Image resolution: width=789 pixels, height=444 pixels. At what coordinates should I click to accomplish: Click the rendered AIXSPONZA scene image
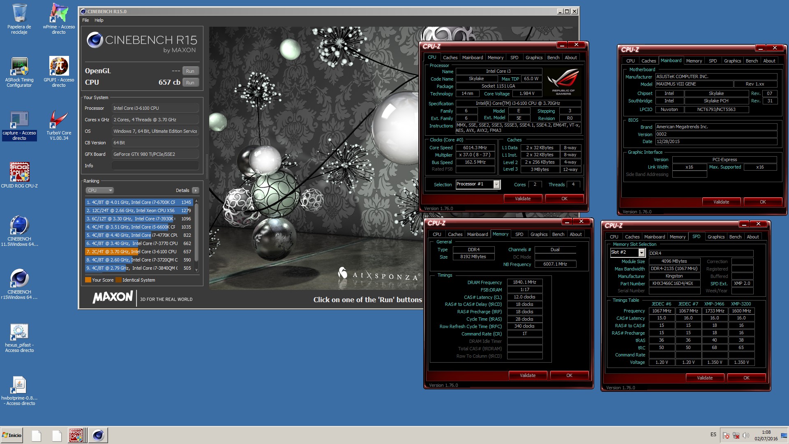click(314, 158)
